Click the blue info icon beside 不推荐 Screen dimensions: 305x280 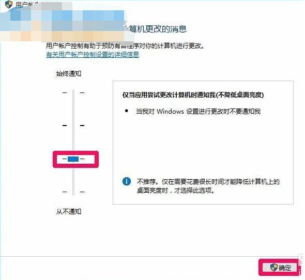127,181
